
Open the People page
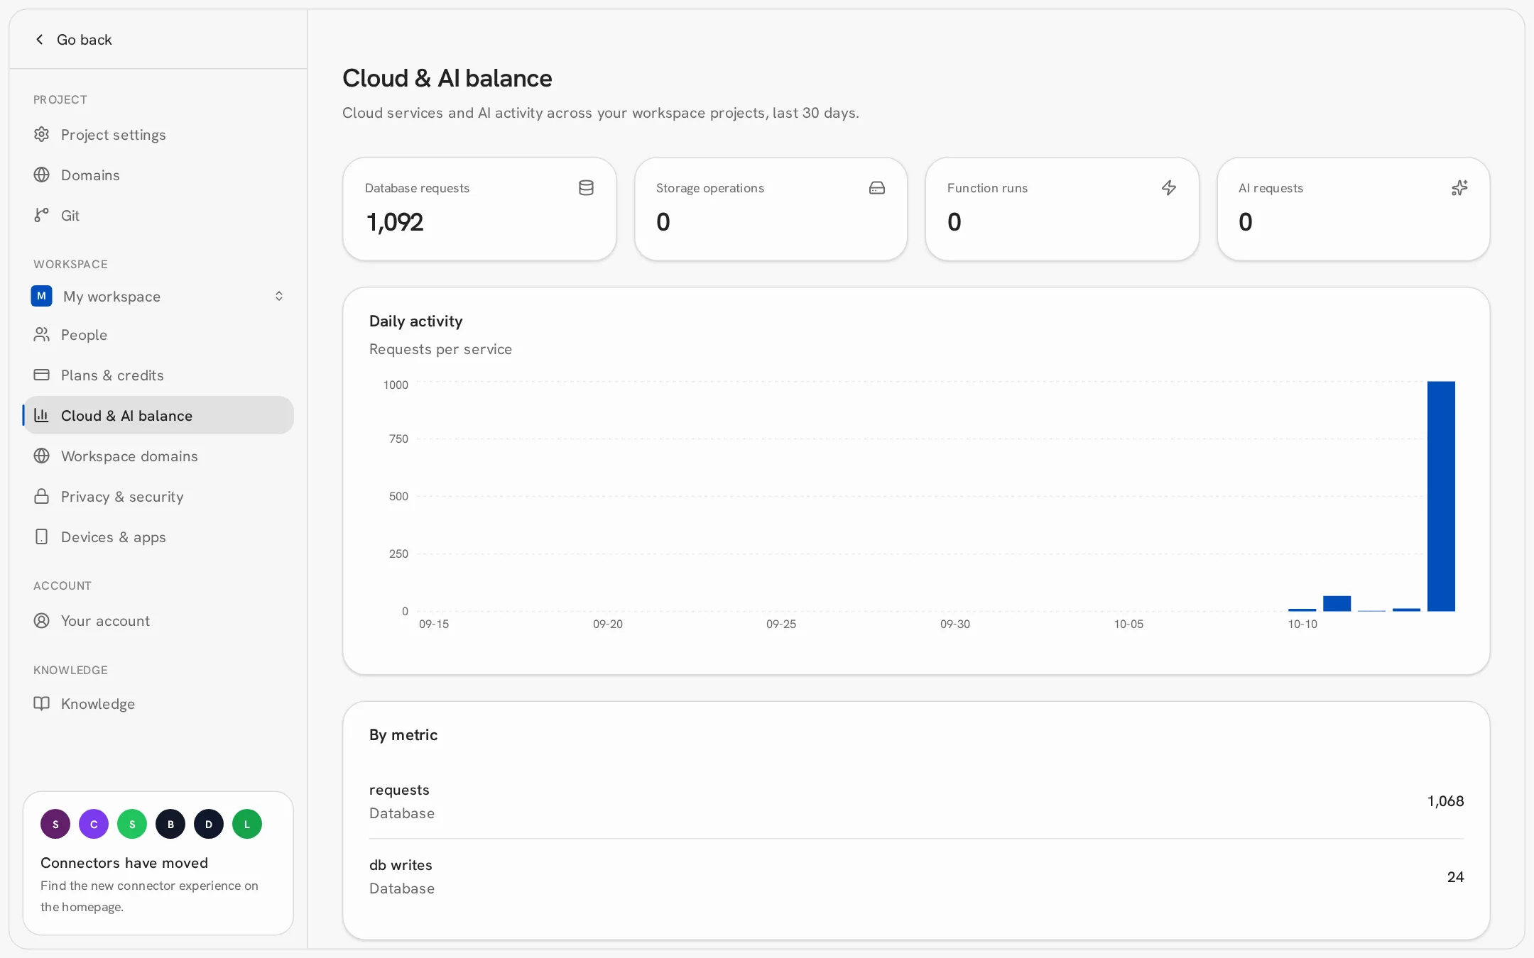[x=158, y=334]
